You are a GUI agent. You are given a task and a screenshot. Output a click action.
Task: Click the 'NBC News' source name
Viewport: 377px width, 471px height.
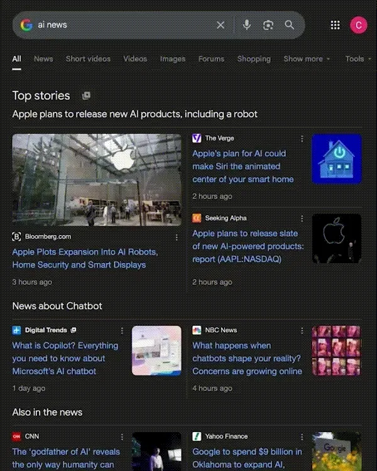(221, 330)
